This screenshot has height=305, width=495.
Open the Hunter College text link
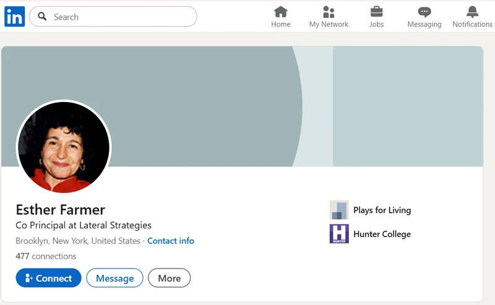(x=382, y=234)
